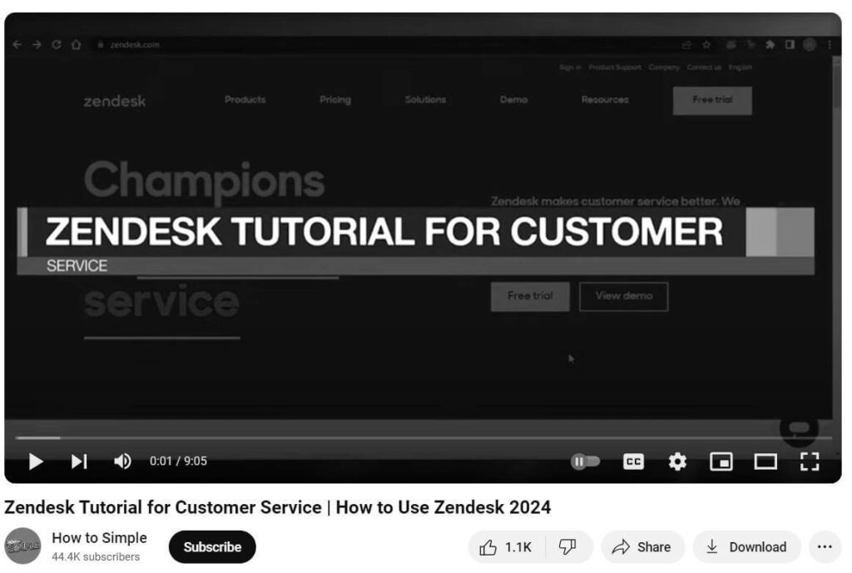The image size is (852, 573).
Task: Enable theater mode
Action: (x=765, y=462)
